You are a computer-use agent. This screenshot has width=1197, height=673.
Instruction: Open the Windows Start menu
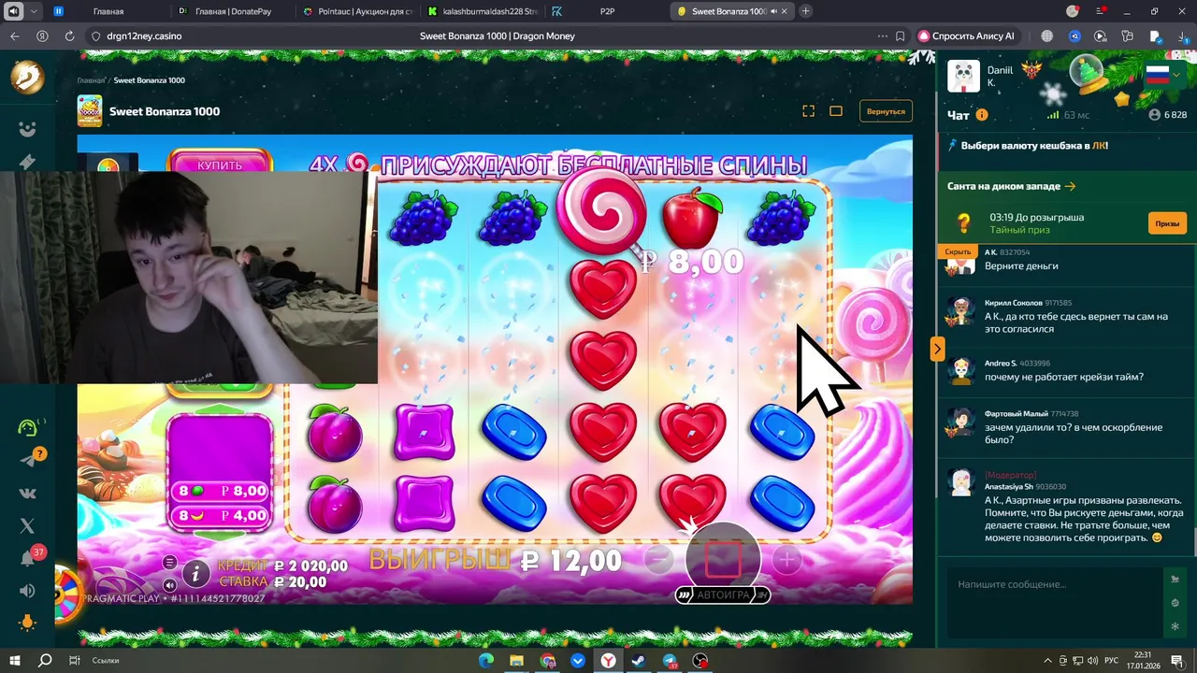(x=15, y=660)
